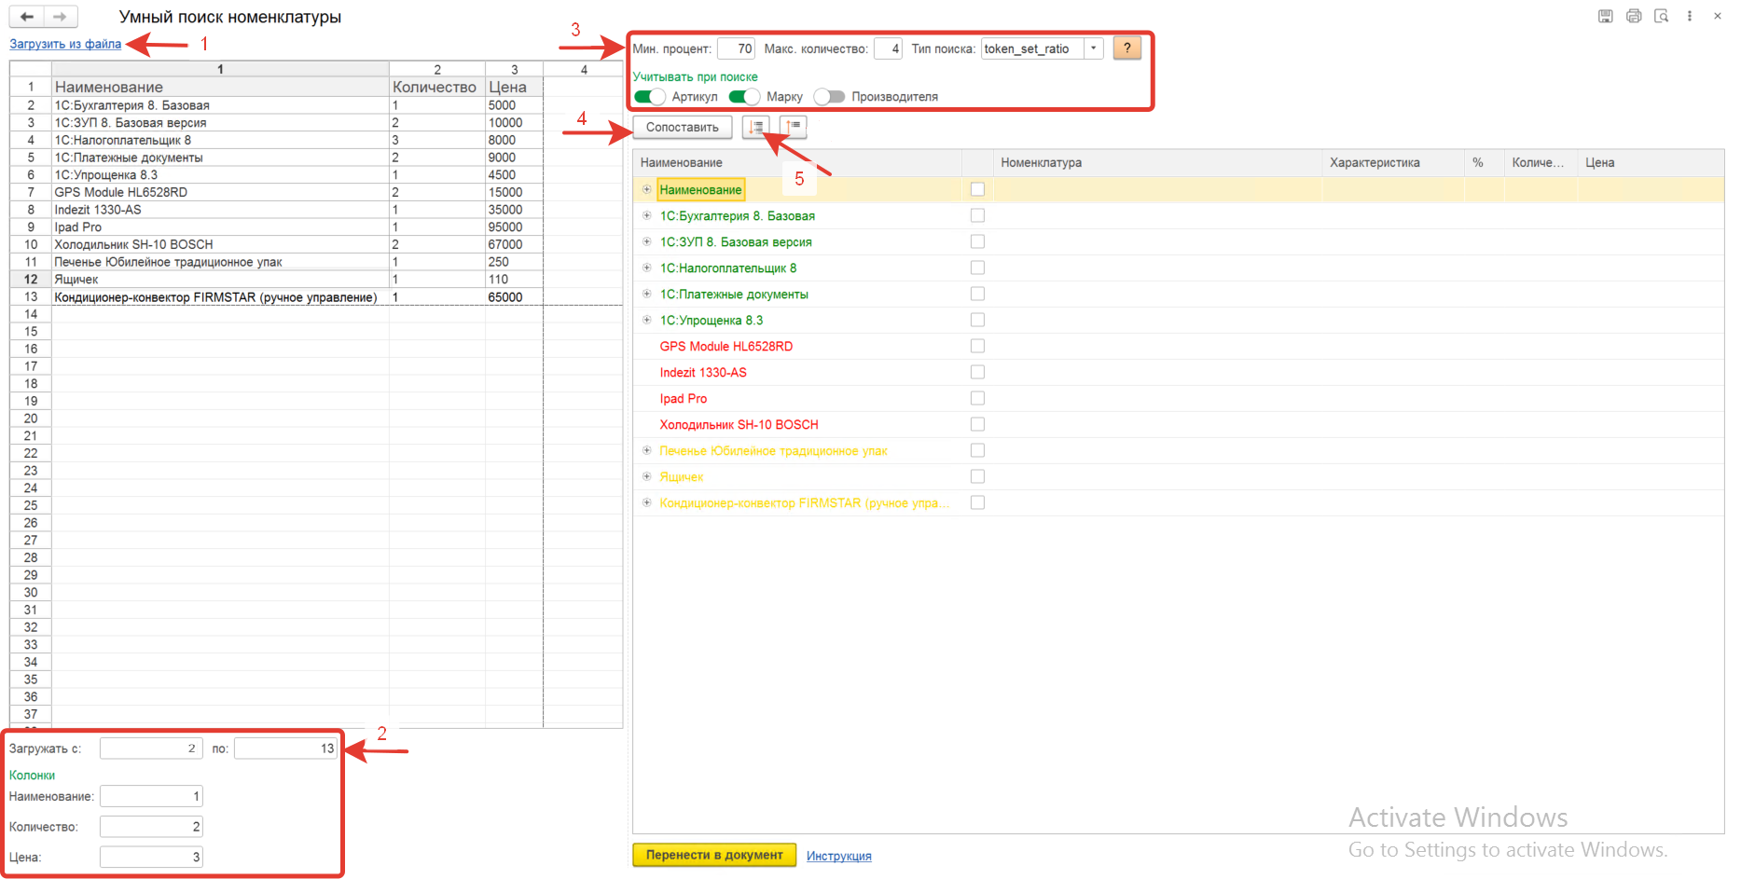Click the Макс. количество input field
Viewport: 1741px width, 879px height.
[888, 48]
